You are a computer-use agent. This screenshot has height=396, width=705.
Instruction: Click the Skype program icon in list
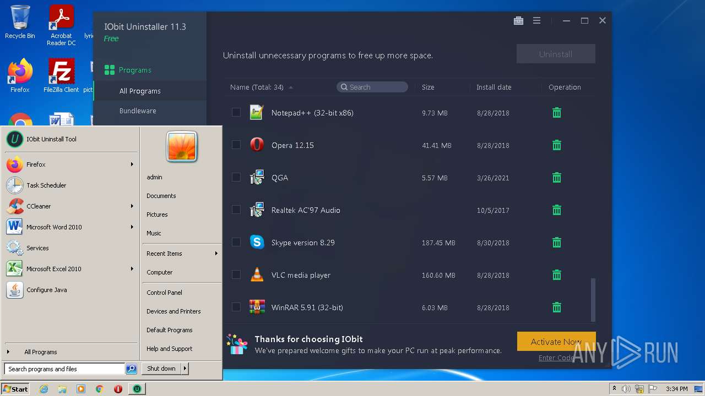tap(257, 242)
